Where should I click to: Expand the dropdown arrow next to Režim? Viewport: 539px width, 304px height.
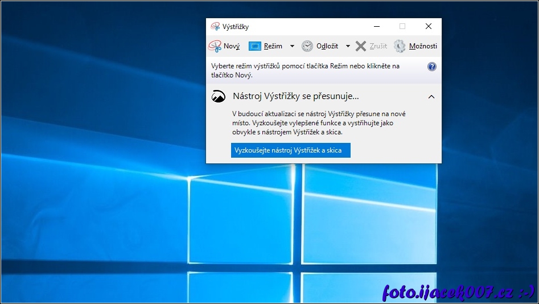(x=292, y=46)
